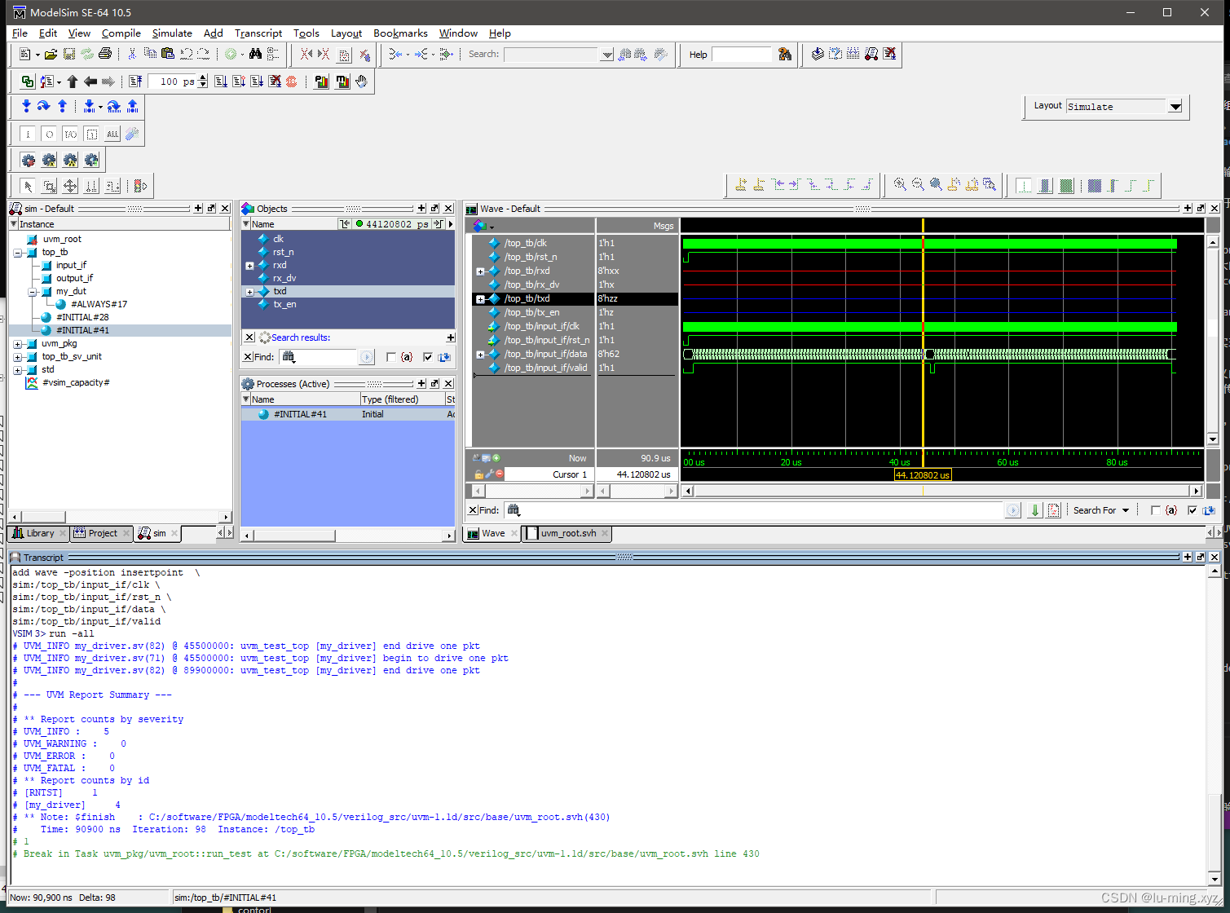Click the Wave panel find-next green arrow

coord(1035,510)
